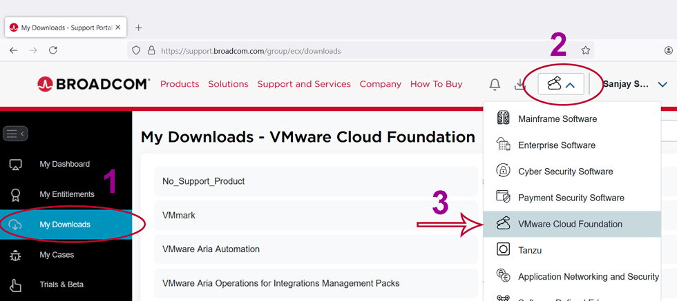The height and width of the screenshot is (301, 677).
Task: Go to My Cases in sidebar
Action: click(57, 254)
